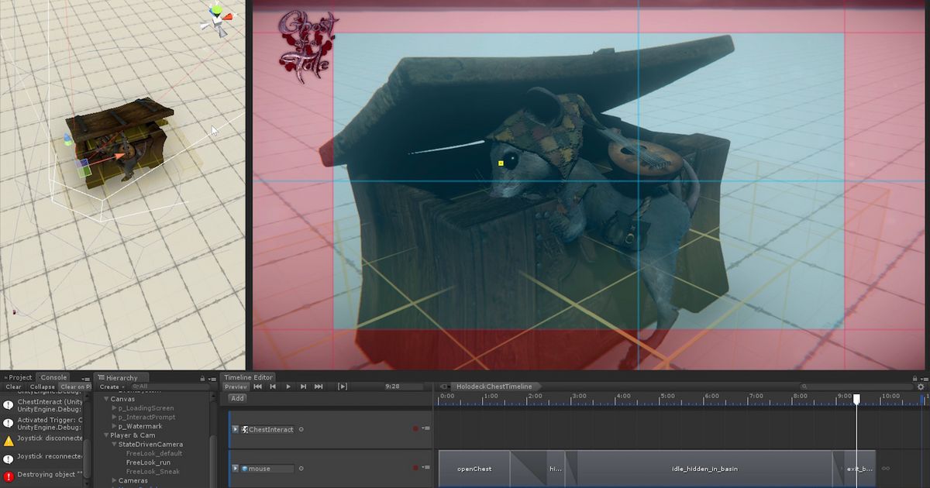
Task: Switch to the Console tab
Action: click(53, 377)
